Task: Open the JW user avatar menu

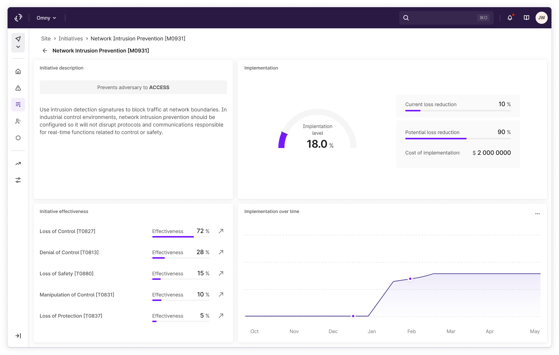Action: pos(542,18)
